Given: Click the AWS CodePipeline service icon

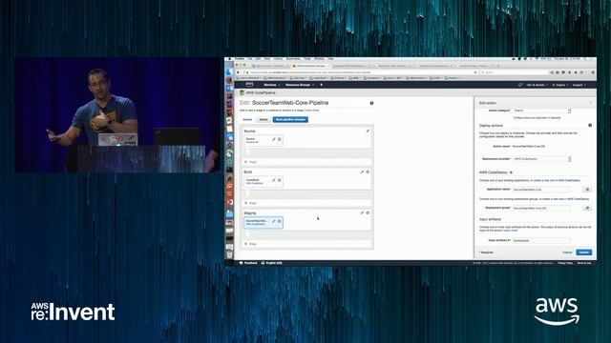Looking at the screenshot, I should (242, 92).
